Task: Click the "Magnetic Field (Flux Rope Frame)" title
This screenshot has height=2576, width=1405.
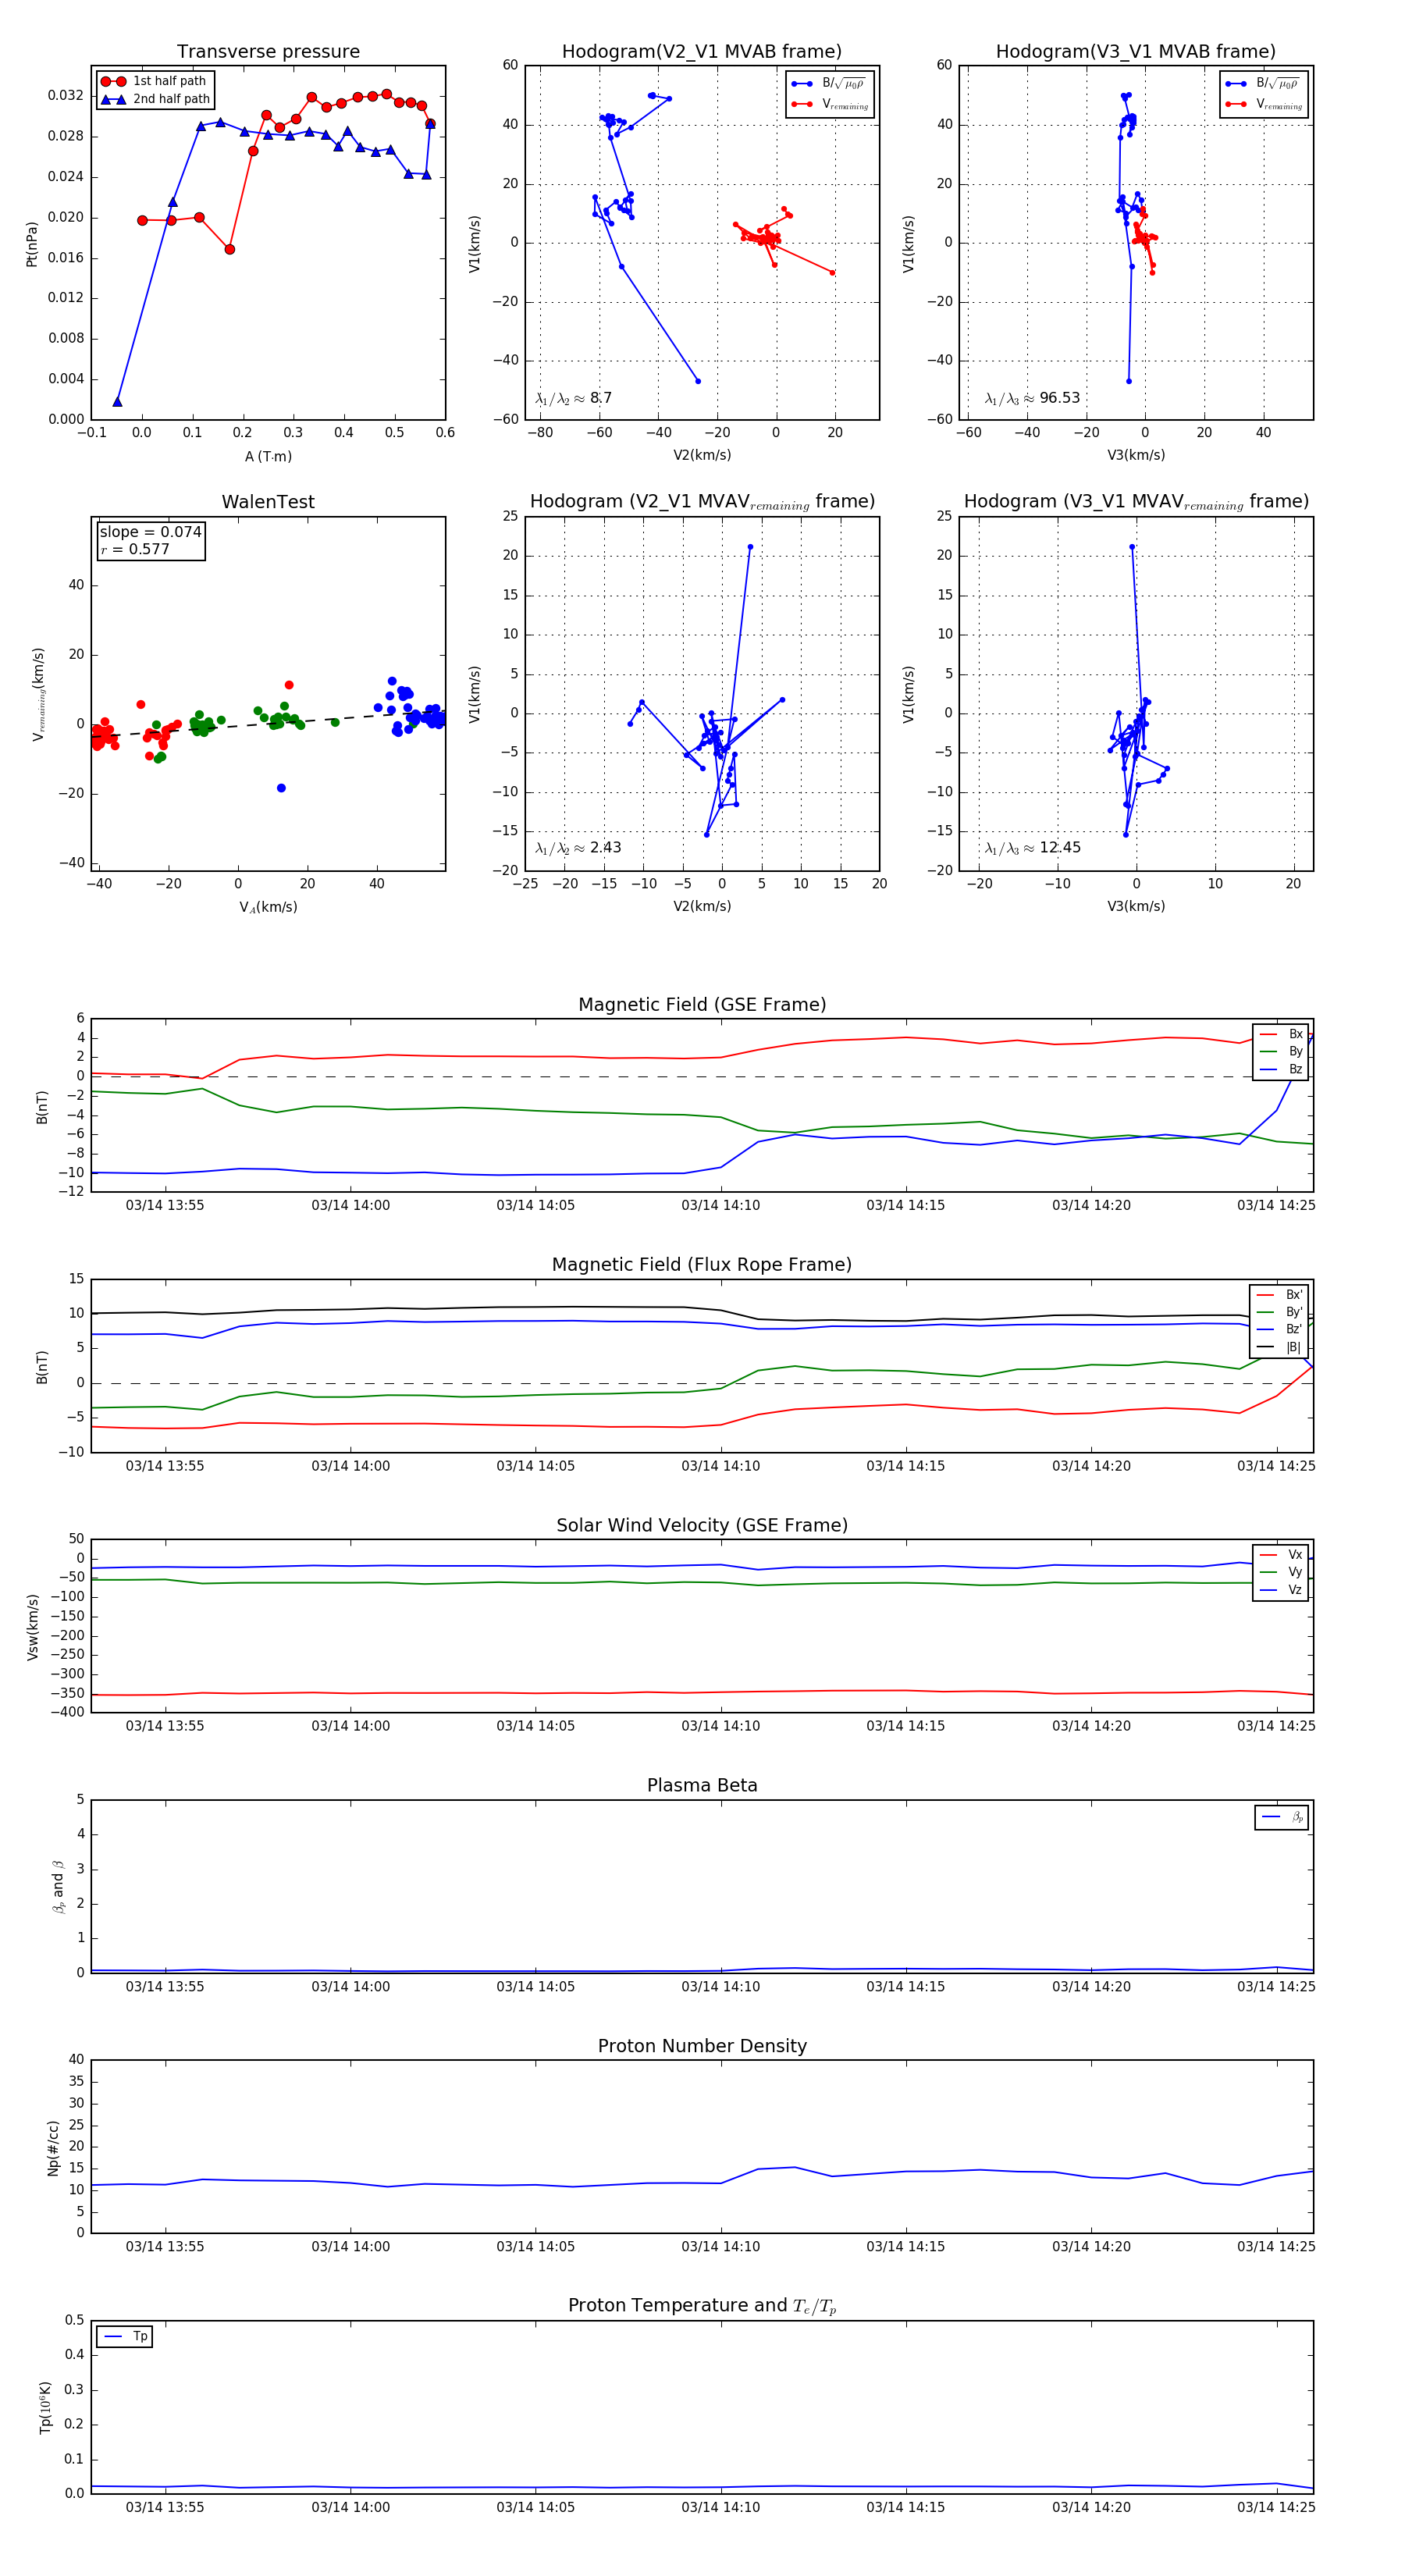Action: [x=702, y=1265]
